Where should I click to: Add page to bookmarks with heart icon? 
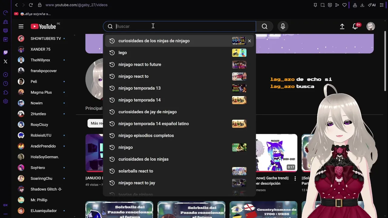tap(344, 5)
